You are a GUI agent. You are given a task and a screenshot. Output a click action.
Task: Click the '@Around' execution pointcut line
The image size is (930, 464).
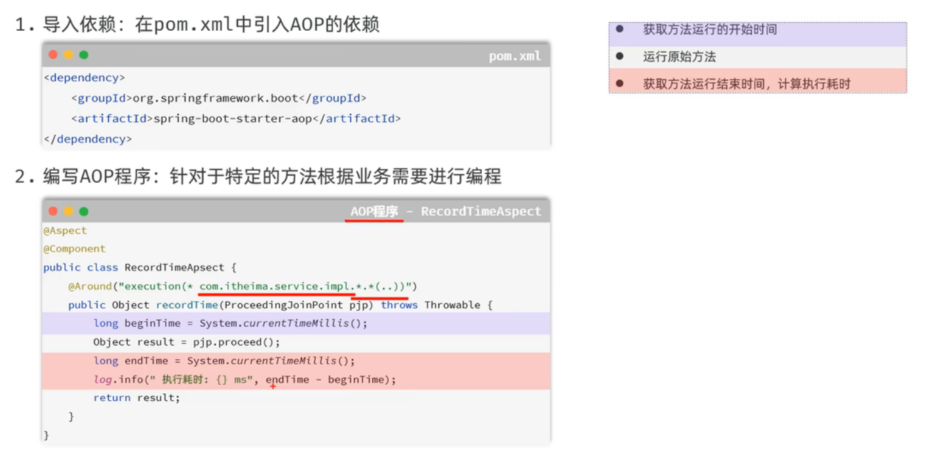tap(242, 286)
